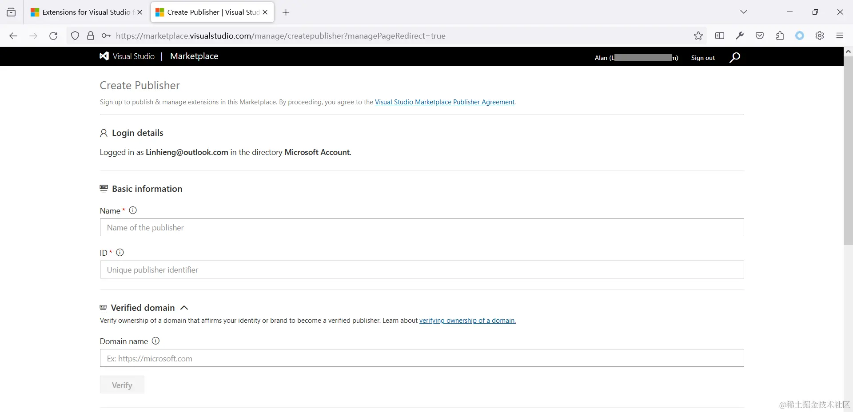Open the browser extensions puzzle icon
The image size is (853, 412).
click(x=780, y=36)
